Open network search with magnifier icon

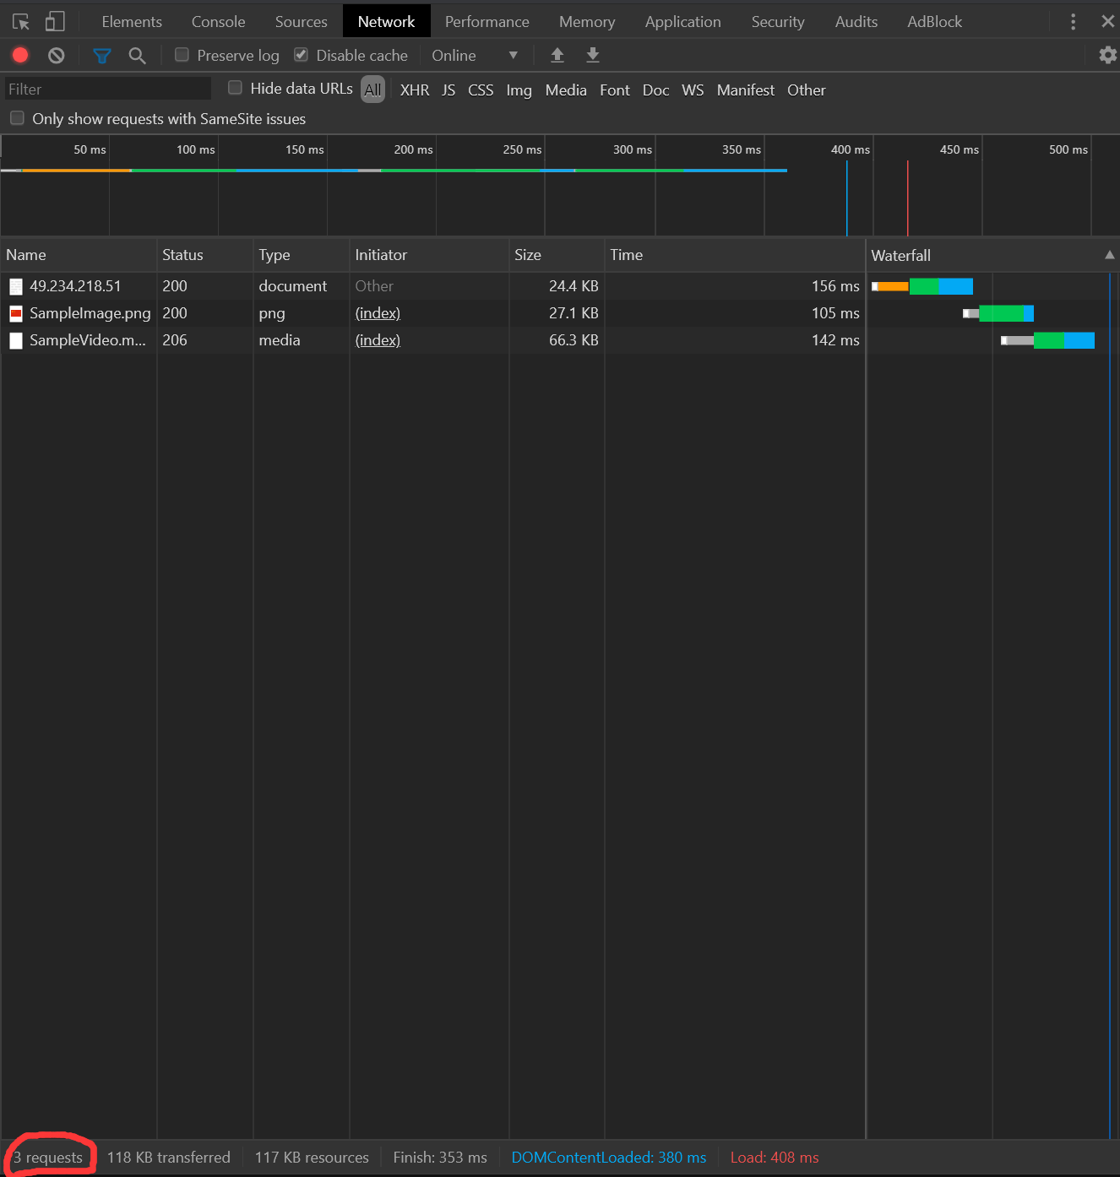pyautogui.click(x=137, y=56)
